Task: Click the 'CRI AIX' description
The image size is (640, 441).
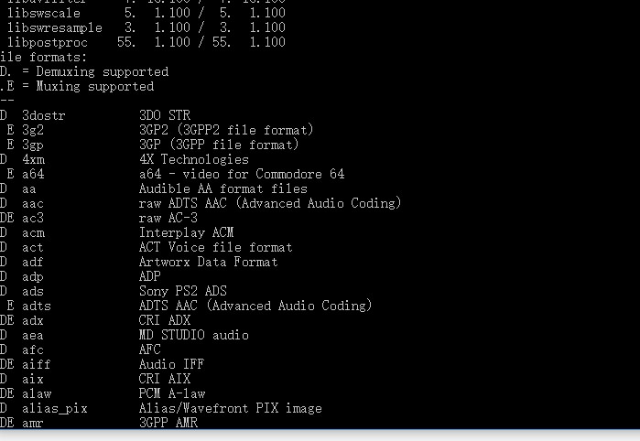Action: coord(165,379)
